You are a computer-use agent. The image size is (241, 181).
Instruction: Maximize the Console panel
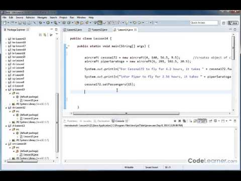(235, 121)
